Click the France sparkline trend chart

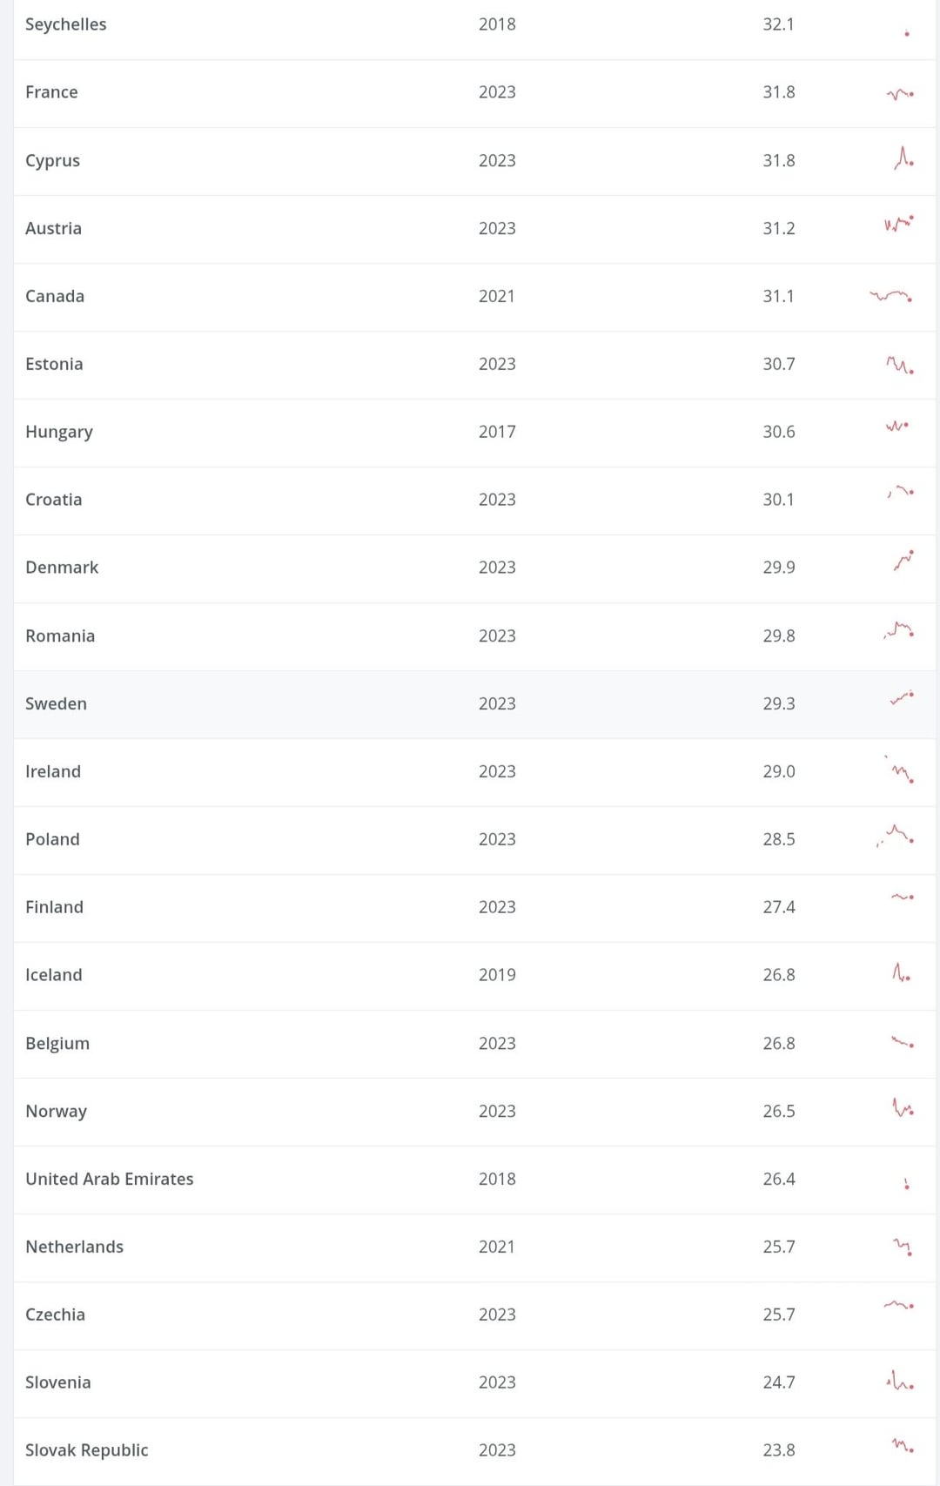pyautogui.click(x=900, y=93)
